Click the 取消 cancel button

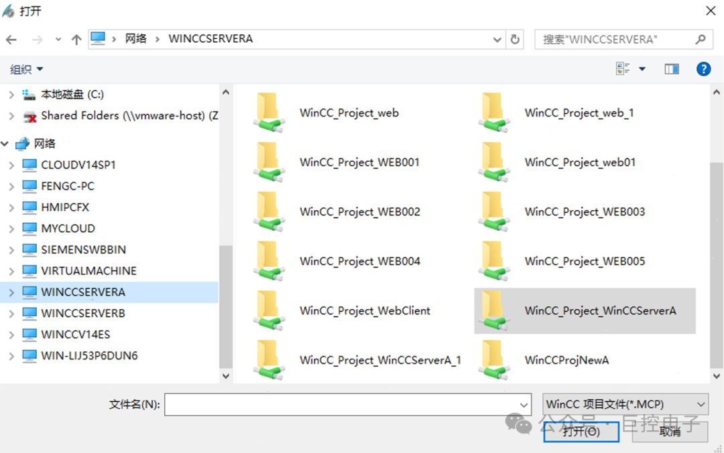[670, 432]
